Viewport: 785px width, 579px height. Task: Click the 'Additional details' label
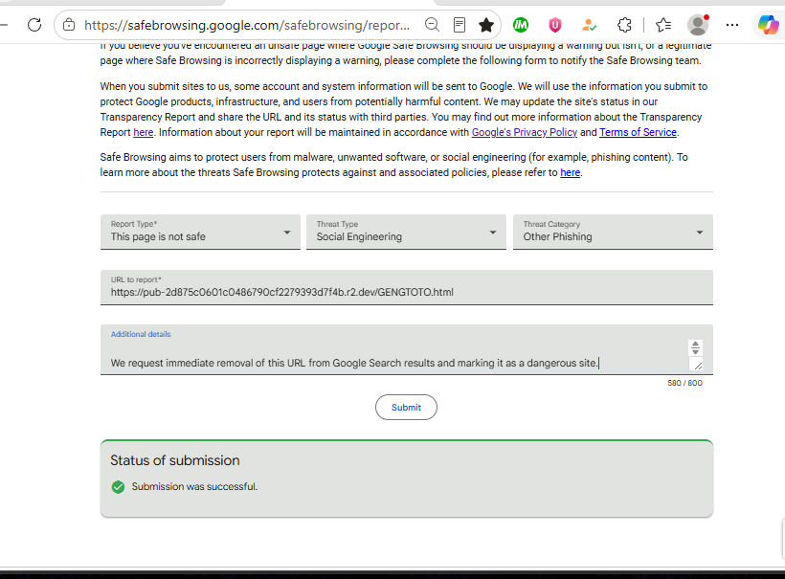coord(141,334)
